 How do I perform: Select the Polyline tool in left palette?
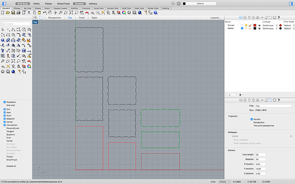13,30
